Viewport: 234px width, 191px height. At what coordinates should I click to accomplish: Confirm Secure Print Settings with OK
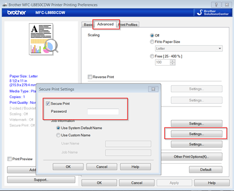[x=68, y=167]
